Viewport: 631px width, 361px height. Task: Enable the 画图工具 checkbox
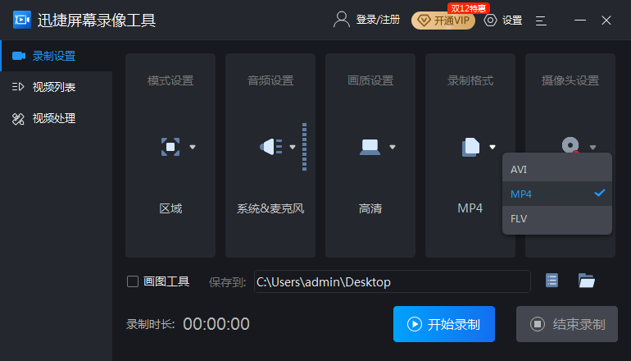tap(133, 281)
